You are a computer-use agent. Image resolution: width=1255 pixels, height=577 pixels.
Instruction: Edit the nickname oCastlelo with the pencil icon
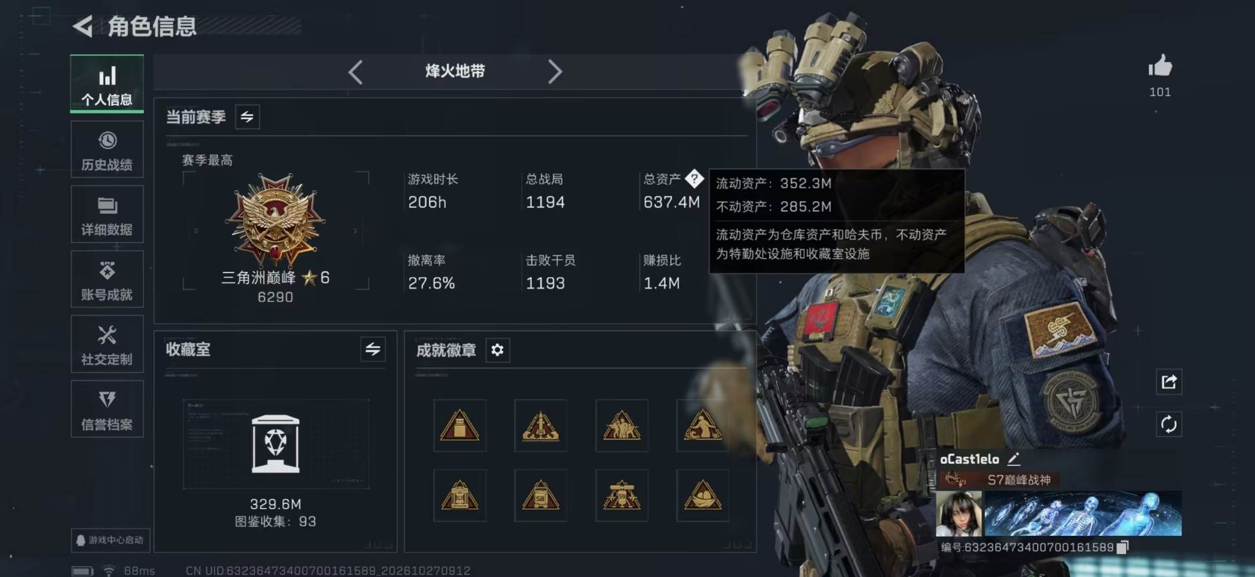click(1014, 459)
